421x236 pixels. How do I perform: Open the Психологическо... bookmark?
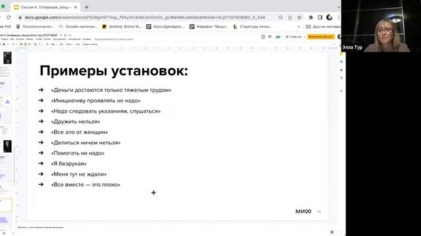tap(35, 26)
